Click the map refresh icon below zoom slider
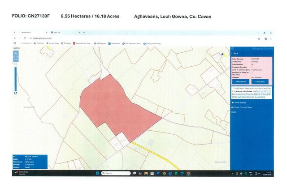 [x=16, y=93]
